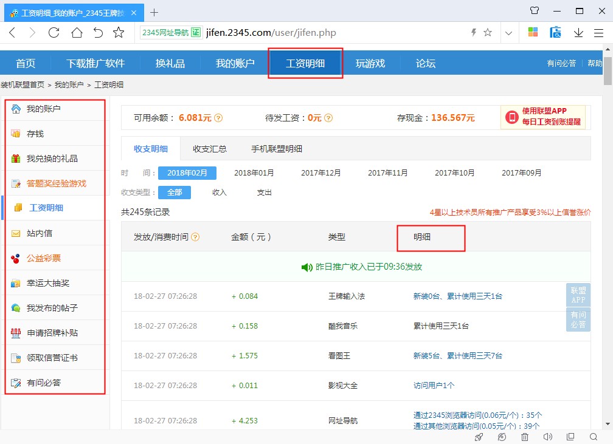Click the 使用联盟APP reminder button
613x444 pixels.
click(x=543, y=116)
